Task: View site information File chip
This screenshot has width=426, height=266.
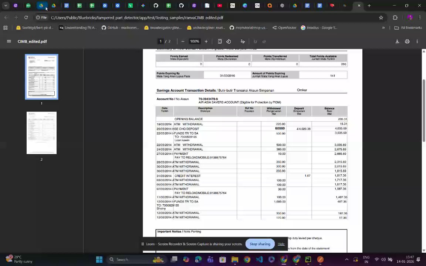Action: click(x=41, y=17)
